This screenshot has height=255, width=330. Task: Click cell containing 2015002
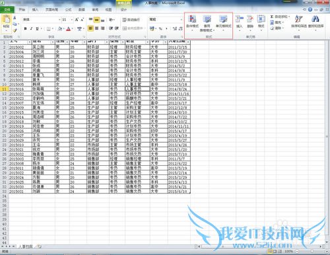click(x=20, y=47)
